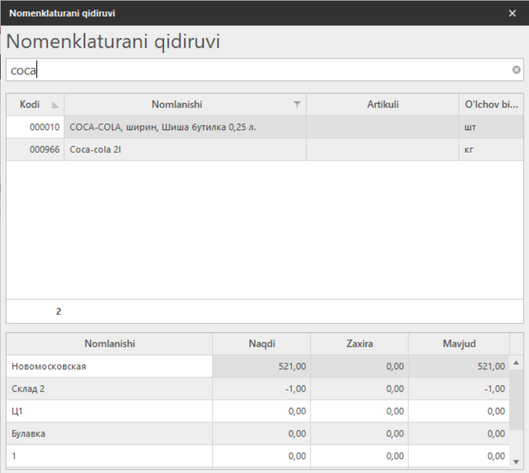Click the Nomlanishi header in the upper table
This screenshot has height=473, width=529.
(x=185, y=105)
